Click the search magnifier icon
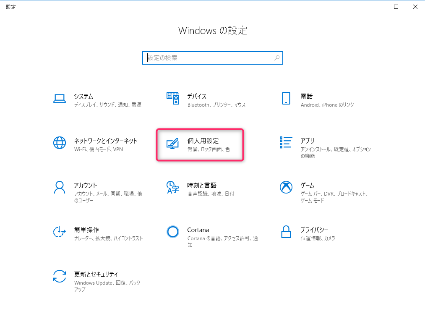425x314 pixels. pos(277,58)
